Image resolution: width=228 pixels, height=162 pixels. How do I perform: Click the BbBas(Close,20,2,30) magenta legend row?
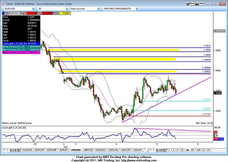(21, 52)
